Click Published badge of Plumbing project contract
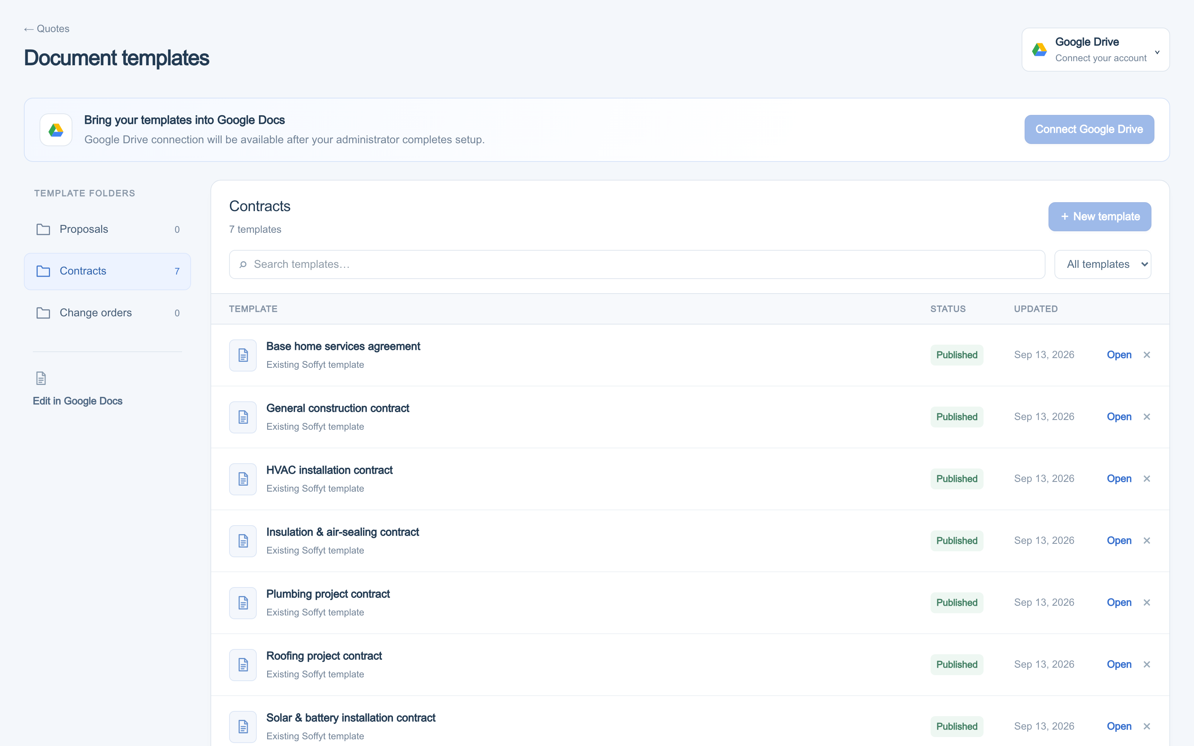The image size is (1194, 746). click(957, 603)
